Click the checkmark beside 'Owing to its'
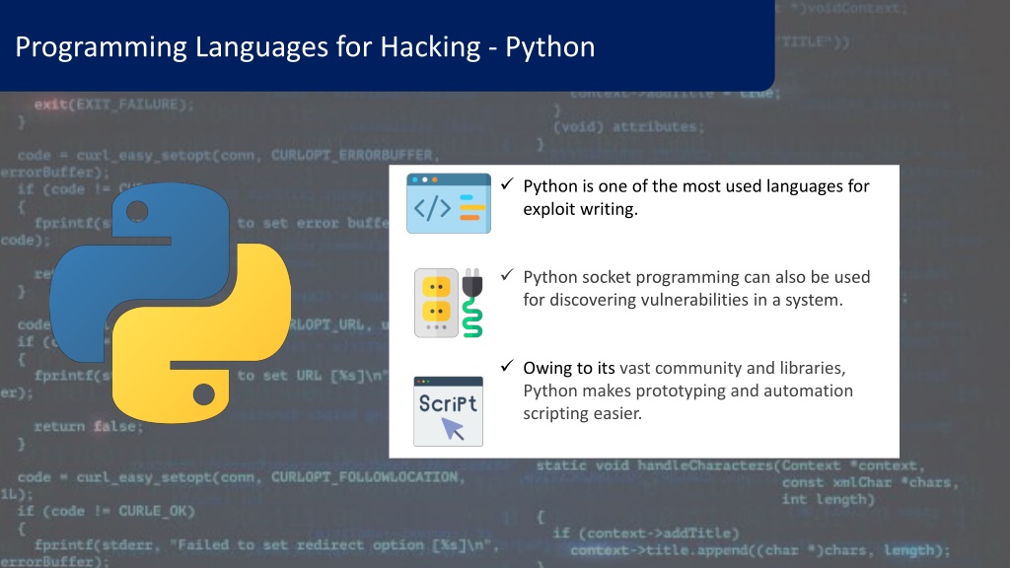 pos(508,366)
